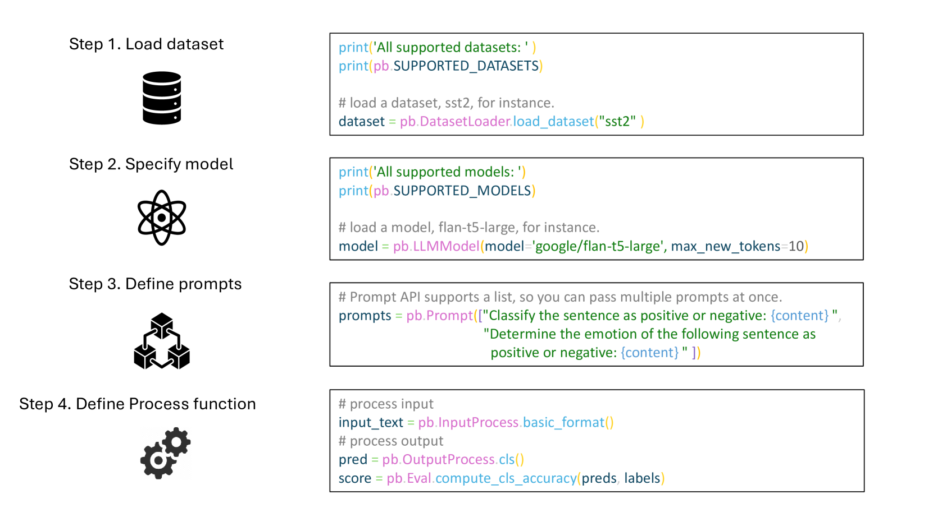This screenshot has width=933, height=508.
Task: Click the compute_cls_accuracy score line
Action: click(x=501, y=478)
